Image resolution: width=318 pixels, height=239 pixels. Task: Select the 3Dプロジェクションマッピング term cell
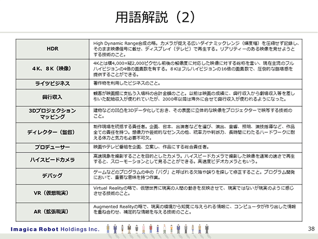coord(52,114)
